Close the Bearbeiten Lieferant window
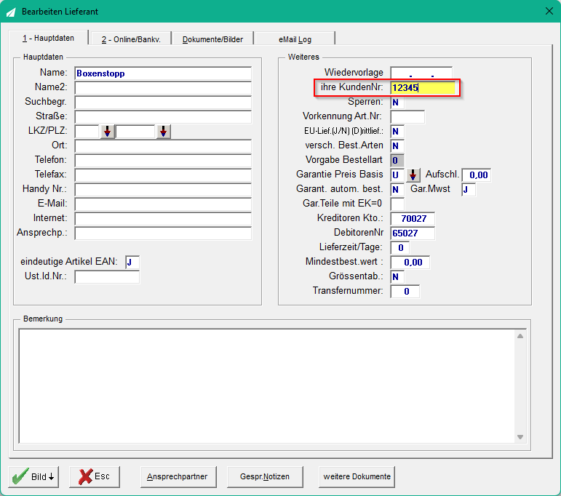The width and height of the screenshot is (561, 496). (549, 11)
